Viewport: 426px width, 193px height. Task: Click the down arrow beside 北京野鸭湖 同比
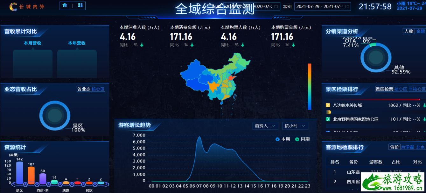(x=424, y=119)
